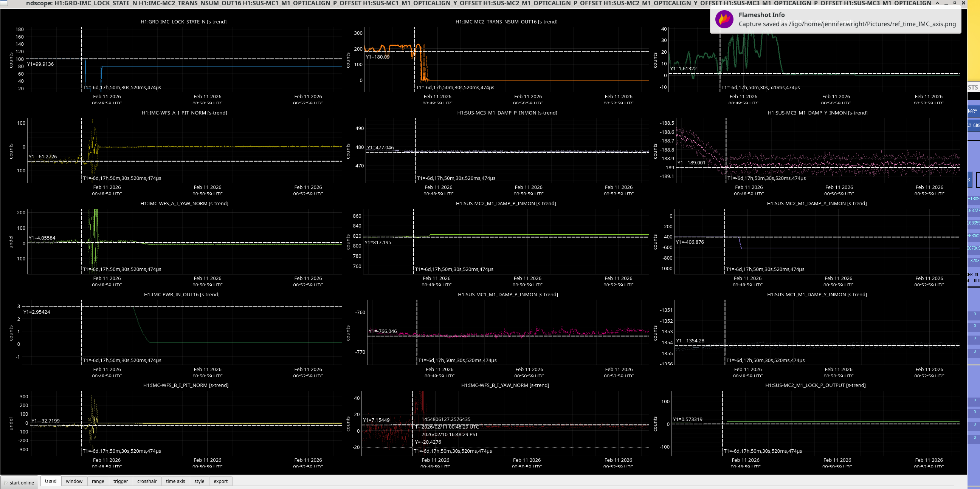Viewport: 980px width, 489px height.
Task: Open the trigger tab
Action: click(x=121, y=481)
